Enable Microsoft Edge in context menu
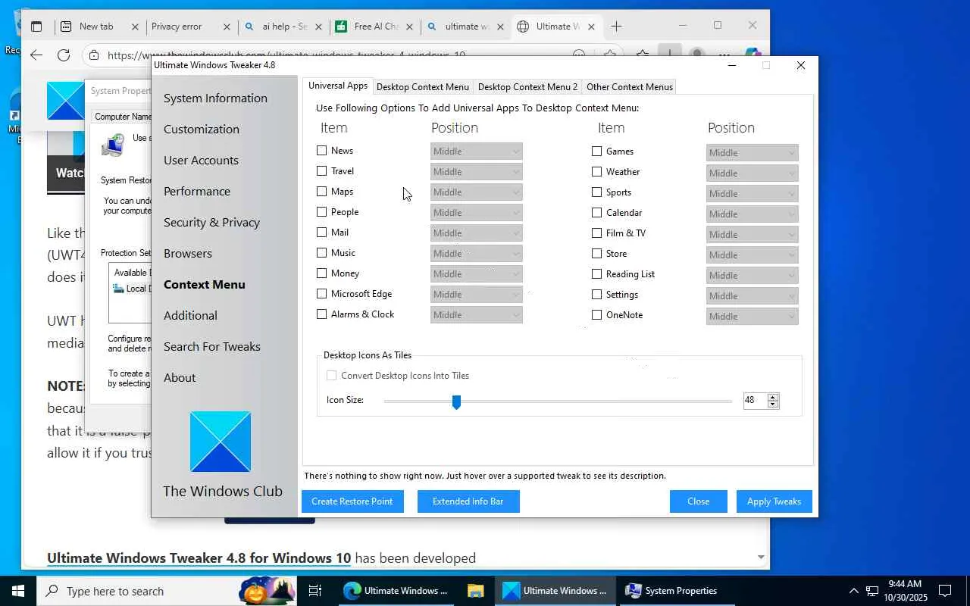This screenshot has height=606, width=970. coord(322,294)
